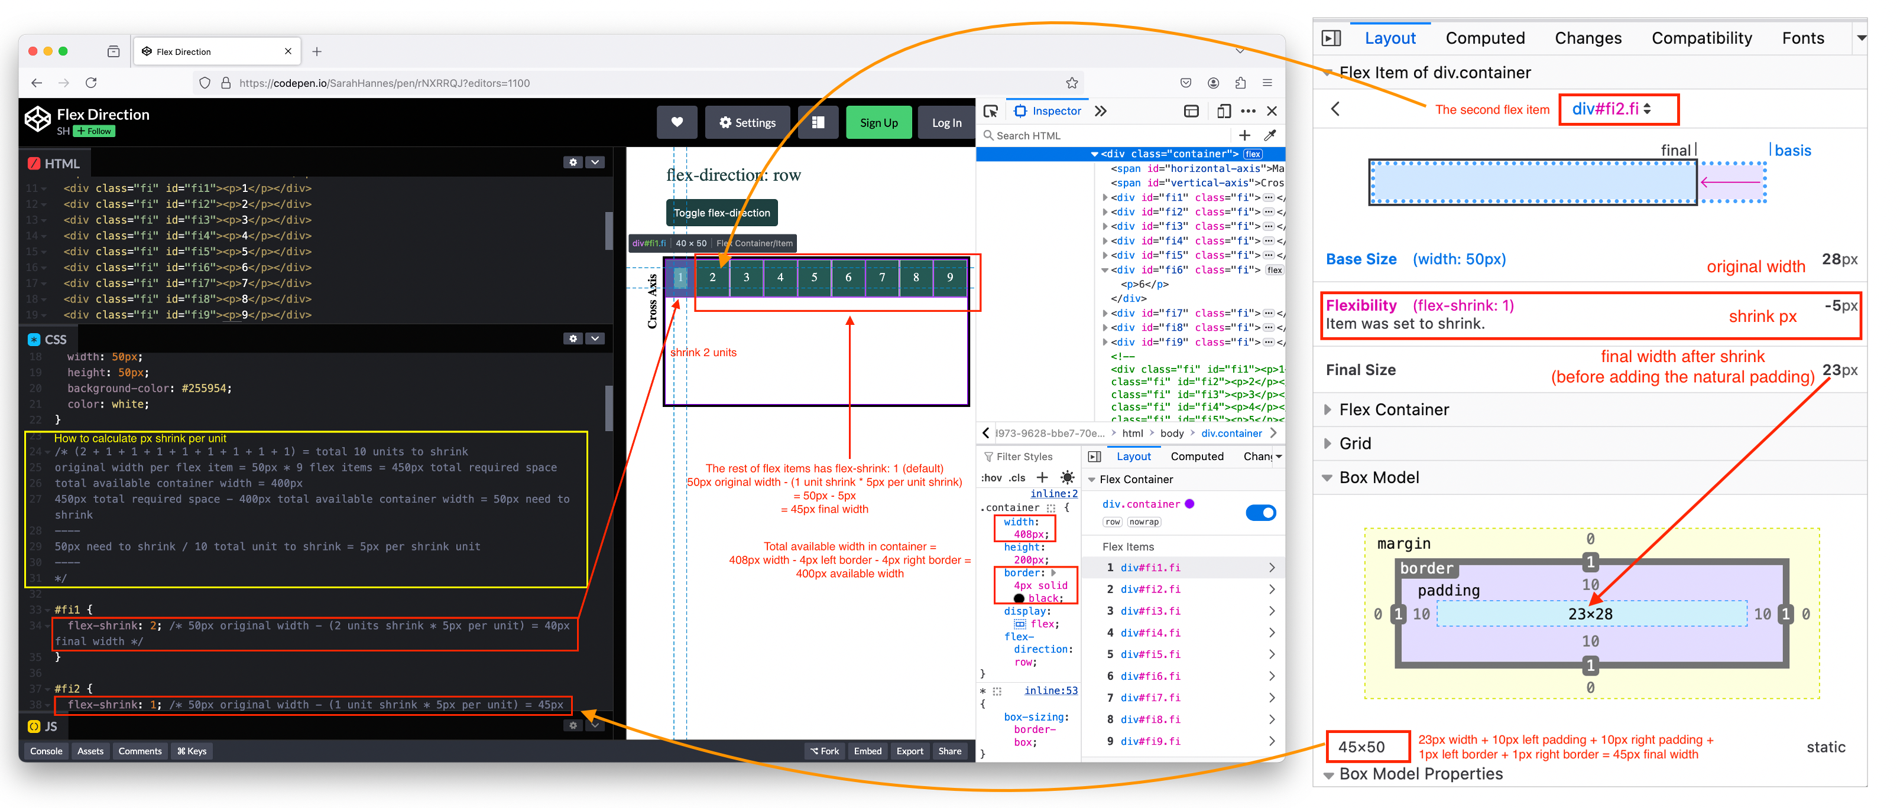
Task: Toggle flex badge on container node
Action: (1253, 154)
